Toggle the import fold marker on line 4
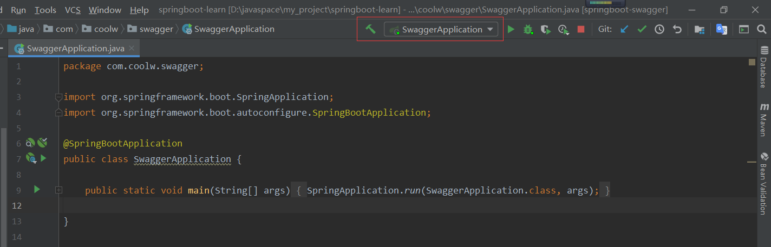The width and height of the screenshot is (771, 247). (58, 112)
